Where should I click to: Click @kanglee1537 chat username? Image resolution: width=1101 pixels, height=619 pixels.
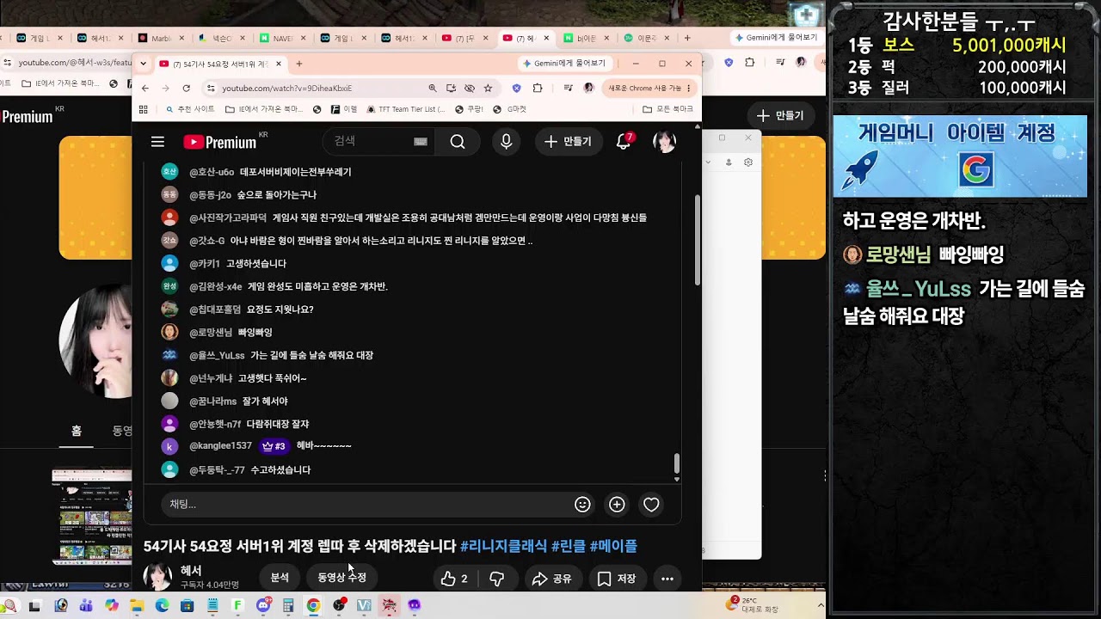pos(220,445)
